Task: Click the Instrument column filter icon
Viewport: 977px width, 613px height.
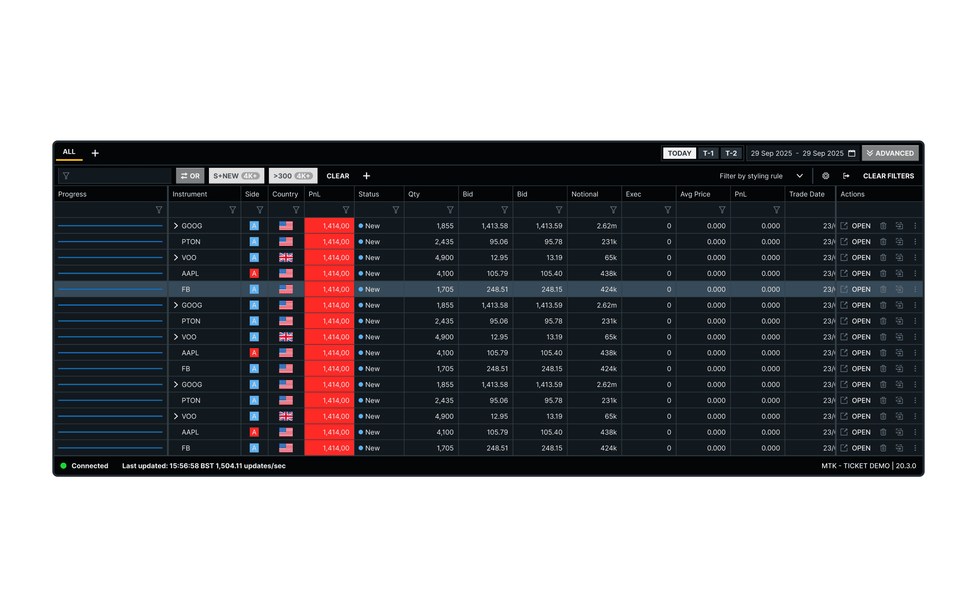Action: tap(232, 210)
